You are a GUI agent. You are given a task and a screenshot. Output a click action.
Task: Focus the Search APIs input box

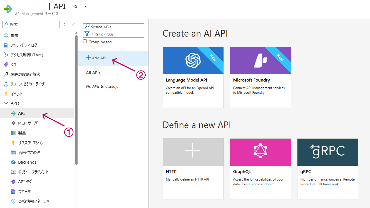click(x=114, y=27)
